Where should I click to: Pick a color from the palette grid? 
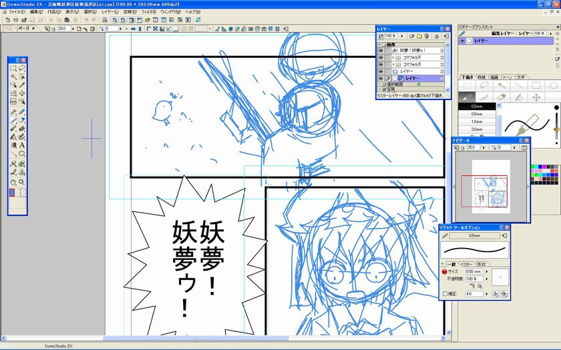[x=545, y=175]
